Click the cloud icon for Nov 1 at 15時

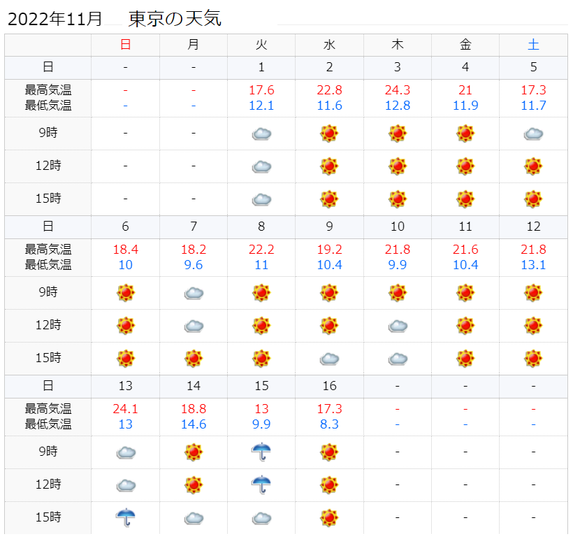pos(261,200)
